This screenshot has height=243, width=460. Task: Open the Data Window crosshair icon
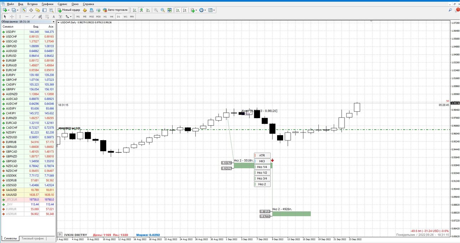[31, 10]
